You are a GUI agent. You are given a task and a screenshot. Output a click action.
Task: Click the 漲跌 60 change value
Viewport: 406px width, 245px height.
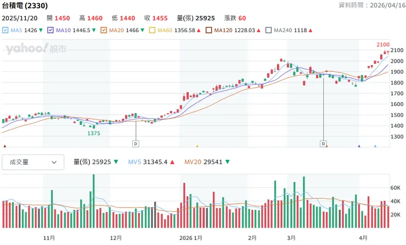coord(235,18)
